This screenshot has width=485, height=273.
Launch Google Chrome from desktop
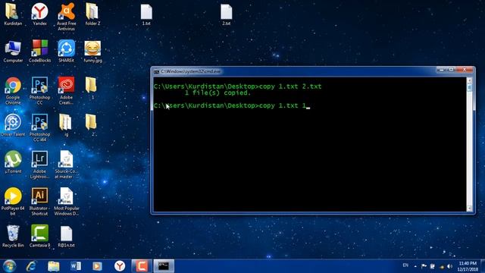[x=13, y=91]
